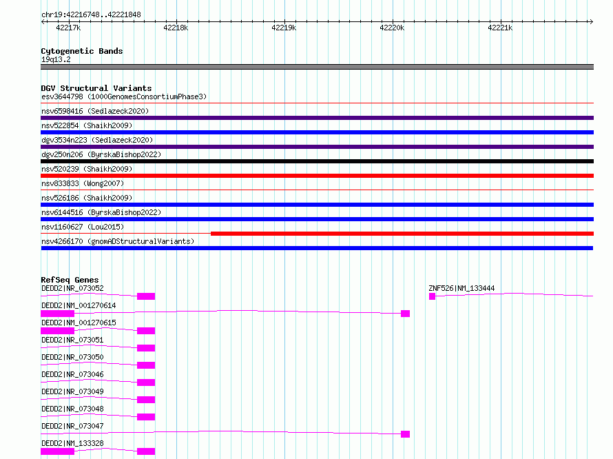Screen dimensions: 613x459
Task: Select transcript label DEDD2|NR_073051
Action: (x=72, y=340)
